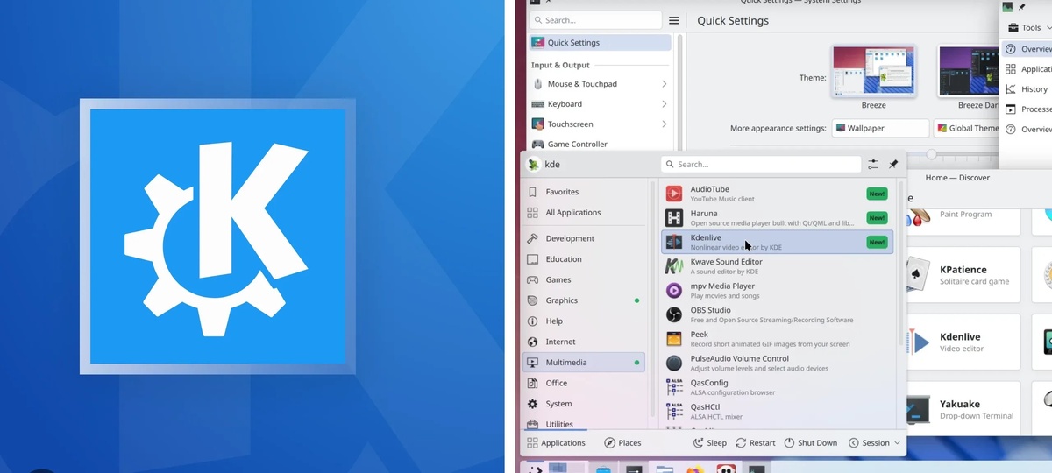
Task: Choose the Breeze Dark theme thumbnail
Action: point(969,72)
